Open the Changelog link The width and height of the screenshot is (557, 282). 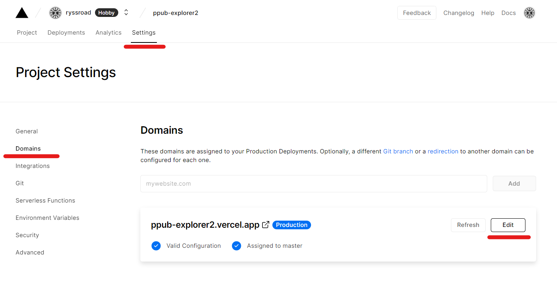(x=459, y=13)
